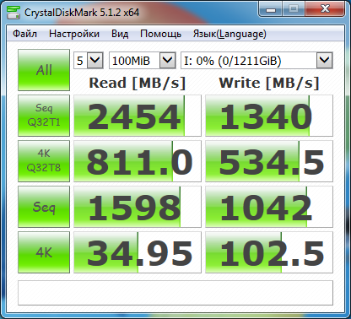Click the empty comment field at bottom
Image resolution: width=351 pixels, height=319 pixels.
tap(175, 293)
